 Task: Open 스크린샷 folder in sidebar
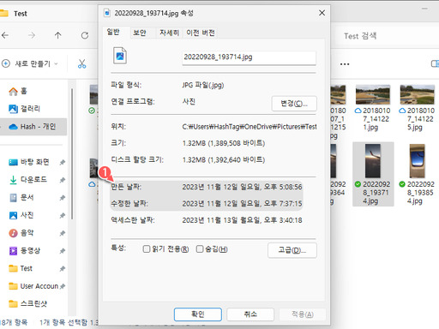[27, 303]
